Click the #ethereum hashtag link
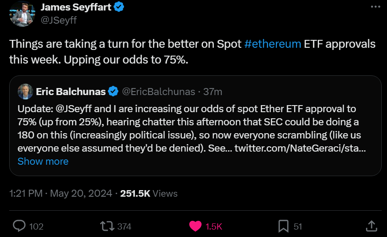 coord(272,44)
